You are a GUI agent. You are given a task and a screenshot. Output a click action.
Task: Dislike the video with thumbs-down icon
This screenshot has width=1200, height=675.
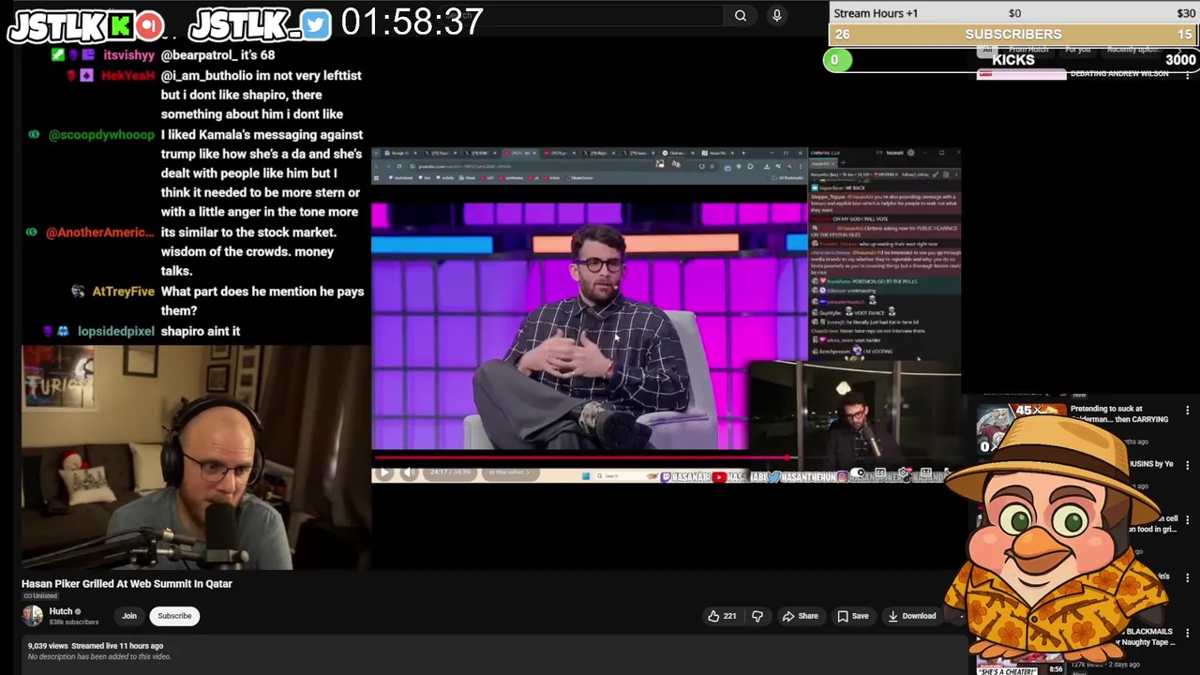(x=757, y=616)
